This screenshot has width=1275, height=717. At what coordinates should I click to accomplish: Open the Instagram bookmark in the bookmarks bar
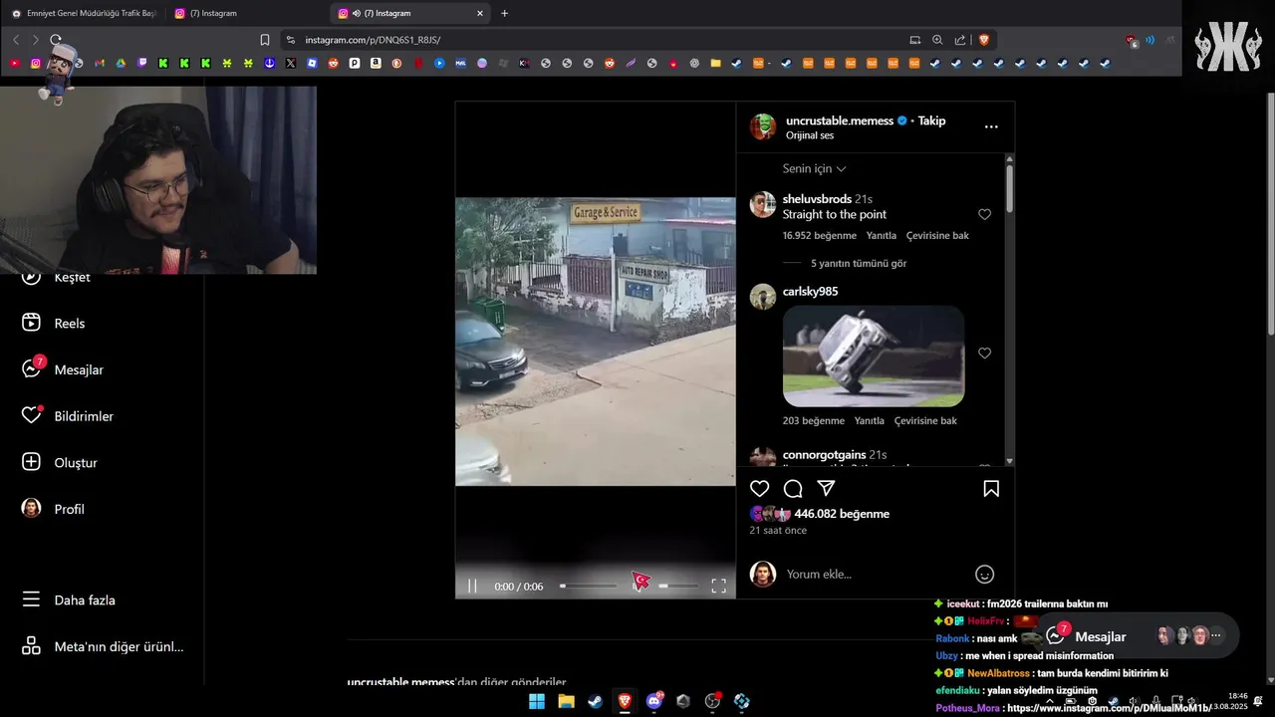click(36, 63)
